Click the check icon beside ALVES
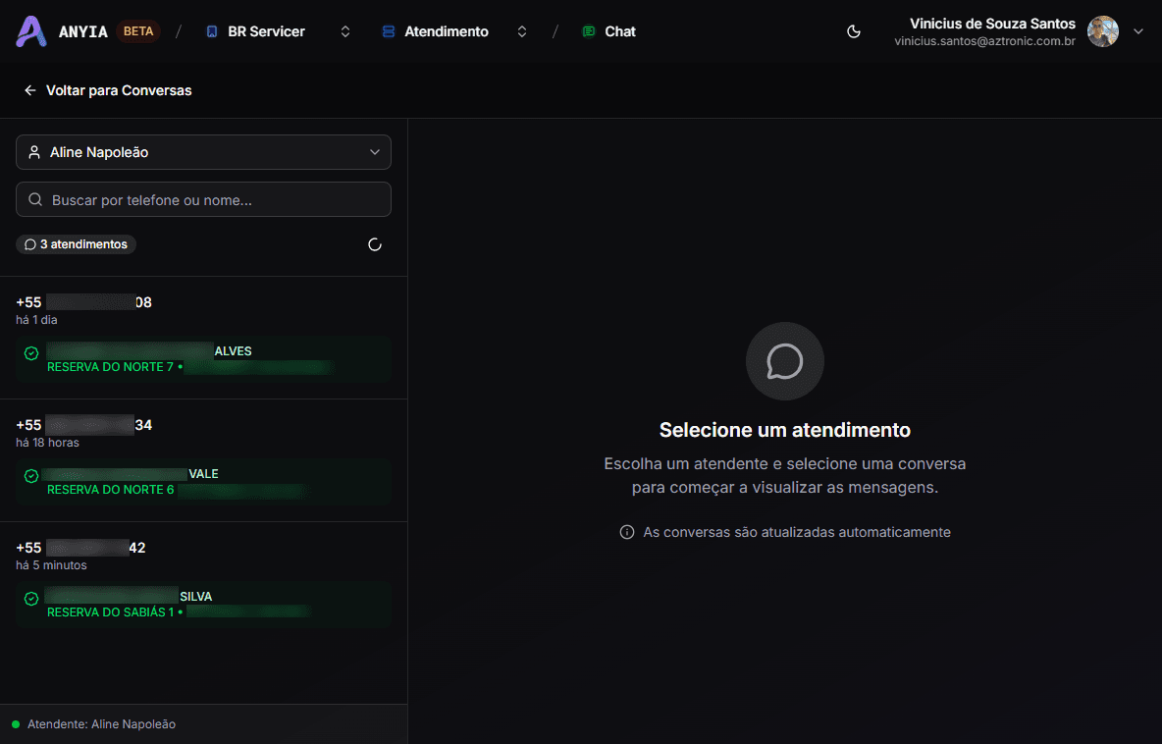This screenshot has height=744, width=1162. 31,353
